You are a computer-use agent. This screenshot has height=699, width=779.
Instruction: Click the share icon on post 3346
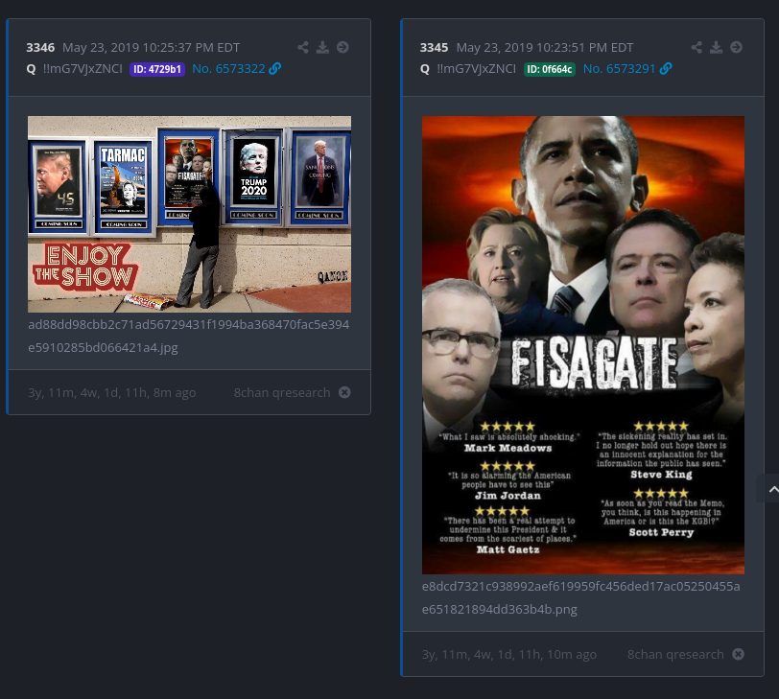coord(303,47)
